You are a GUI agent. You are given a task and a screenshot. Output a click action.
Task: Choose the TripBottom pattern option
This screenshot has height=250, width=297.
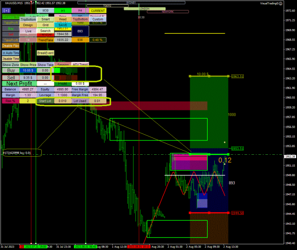(28, 20)
